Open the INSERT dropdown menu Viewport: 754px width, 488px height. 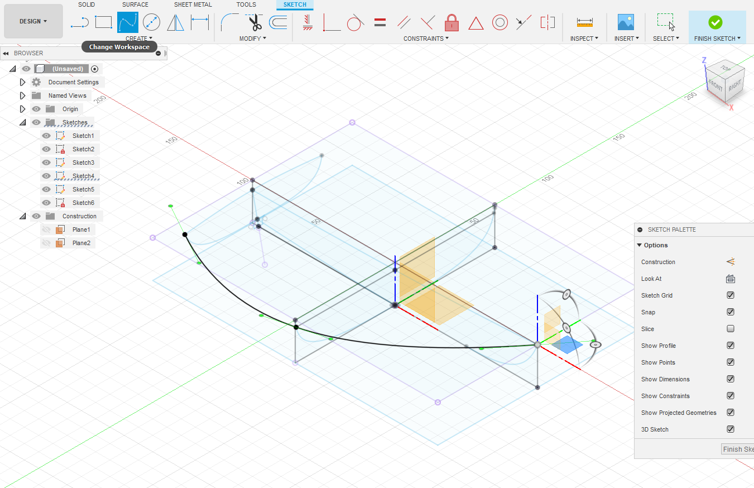[627, 39]
